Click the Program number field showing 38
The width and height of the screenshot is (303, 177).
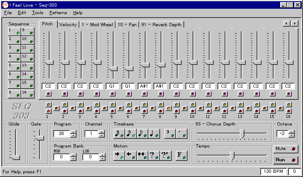click(62, 134)
